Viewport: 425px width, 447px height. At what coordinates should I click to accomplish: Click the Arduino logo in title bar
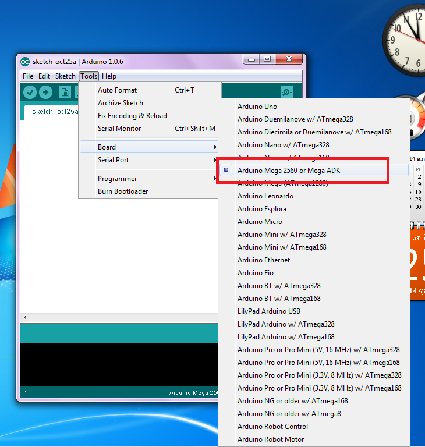coord(25,62)
